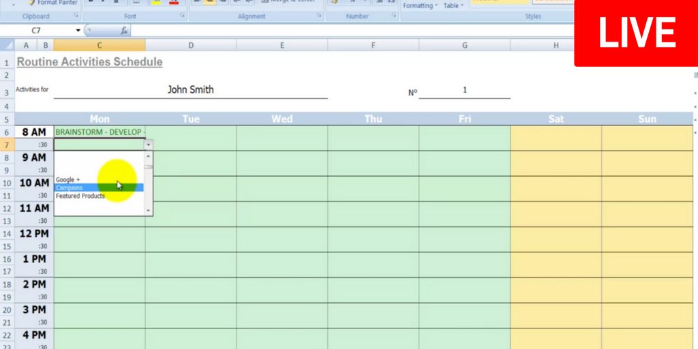Click the Format Painter button

pyautogui.click(x=52, y=3)
